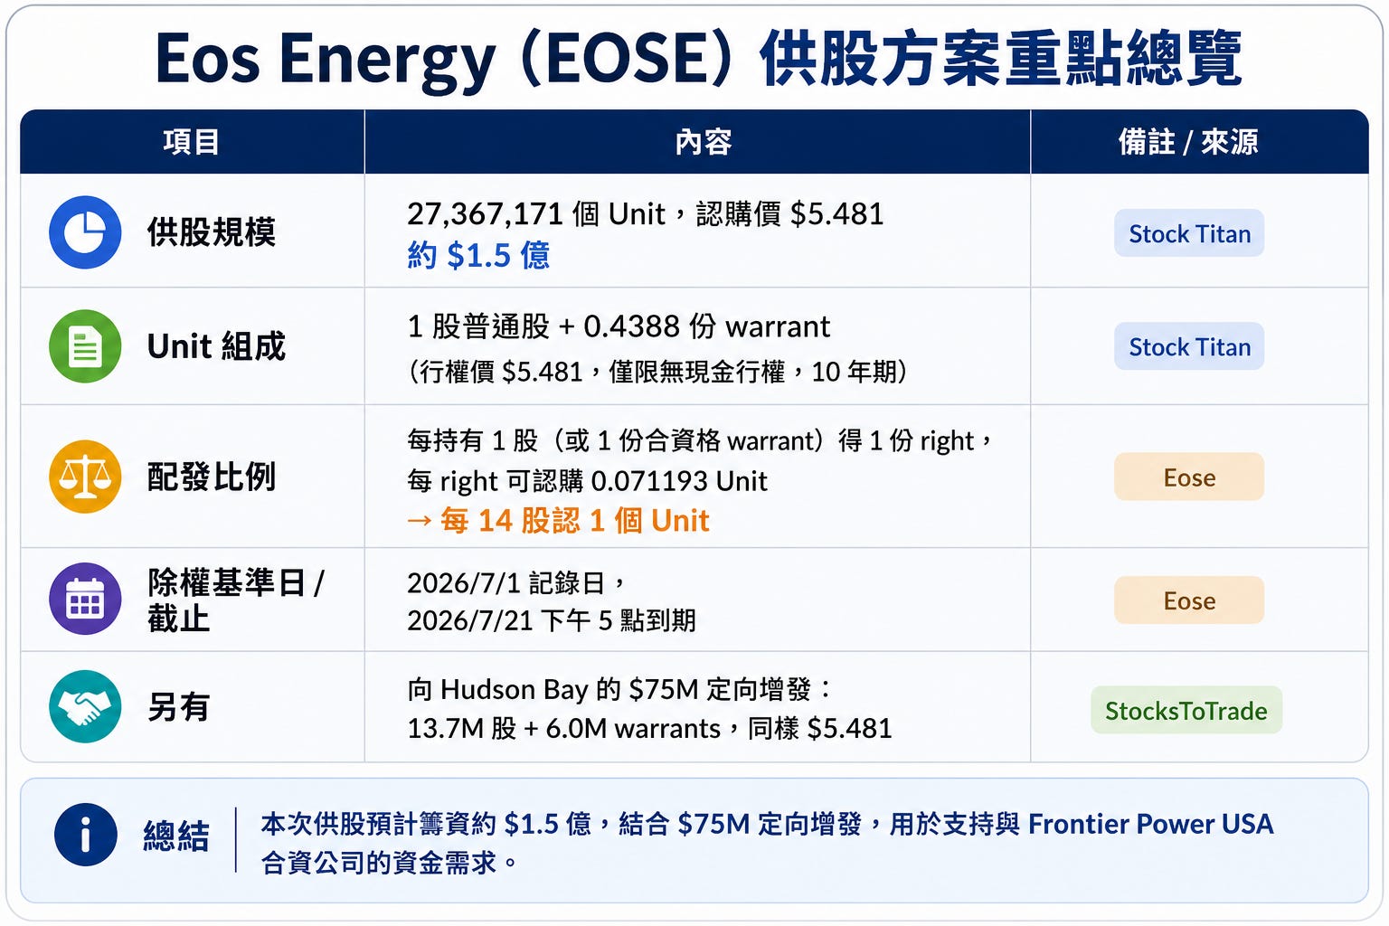Select the 項目 column header
The image size is (1389, 926).
[x=192, y=142]
